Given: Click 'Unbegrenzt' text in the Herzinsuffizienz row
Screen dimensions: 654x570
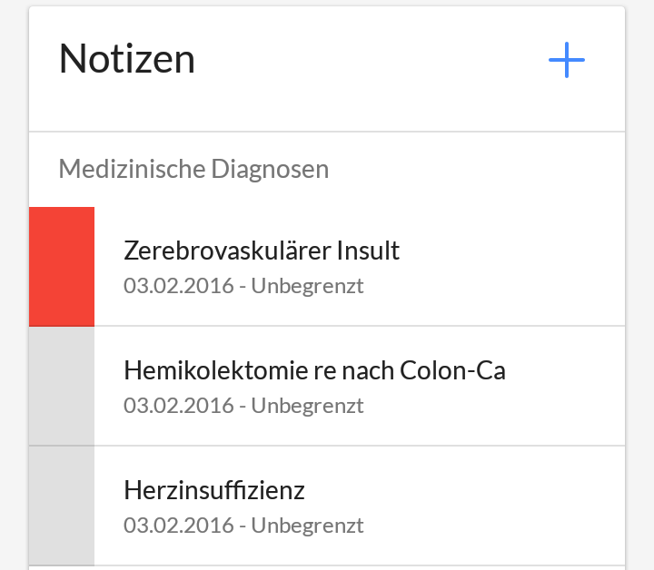Looking at the screenshot, I should click(307, 525).
